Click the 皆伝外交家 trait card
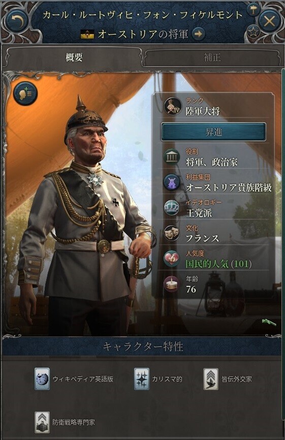The width and height of the screenshot is (285, 440). pos(228,379)
